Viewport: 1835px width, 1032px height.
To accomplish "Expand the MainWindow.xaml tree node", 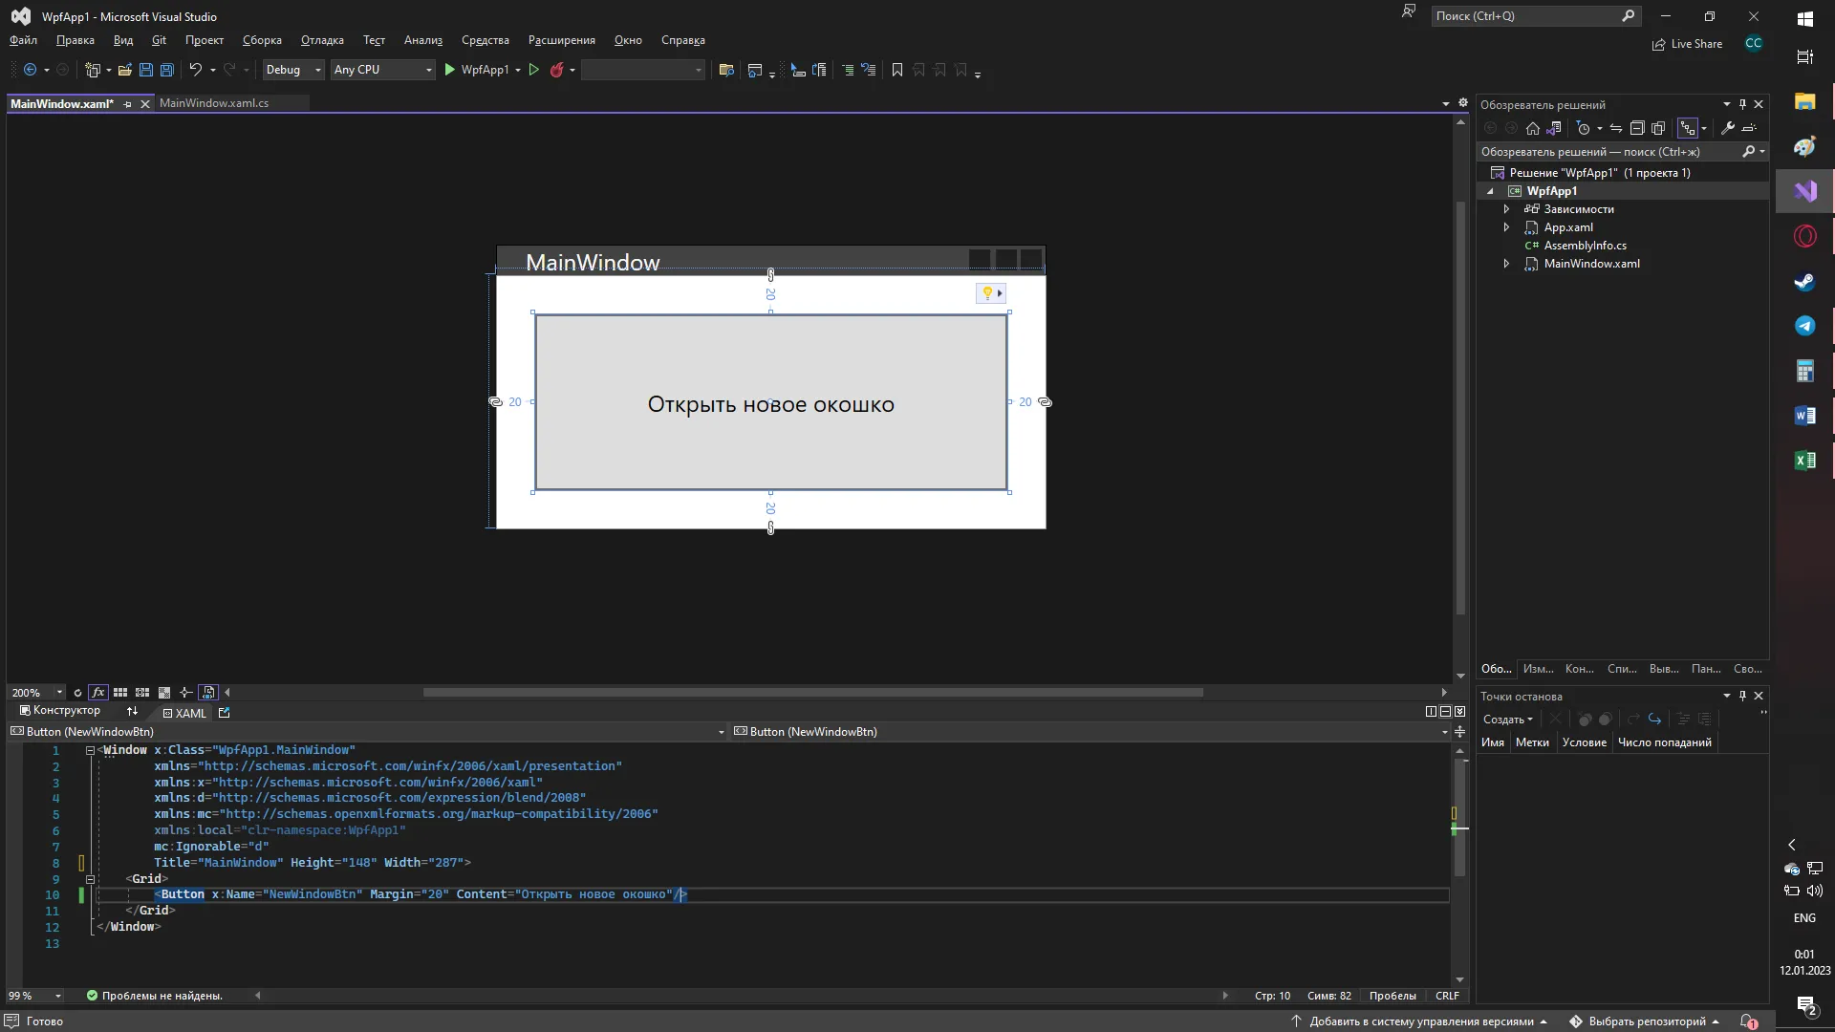I will (1506, 264).
